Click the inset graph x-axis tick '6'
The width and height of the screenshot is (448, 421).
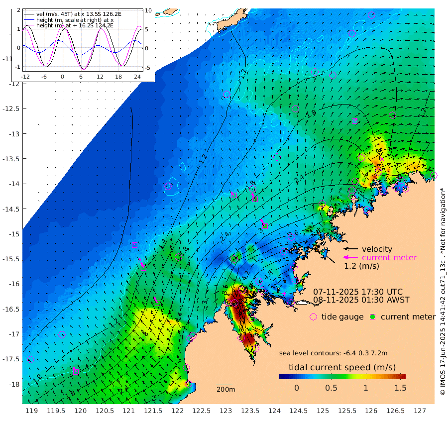[x=81, y=77]
